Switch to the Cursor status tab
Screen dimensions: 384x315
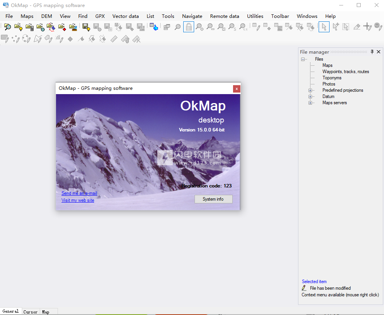[30, 311]
